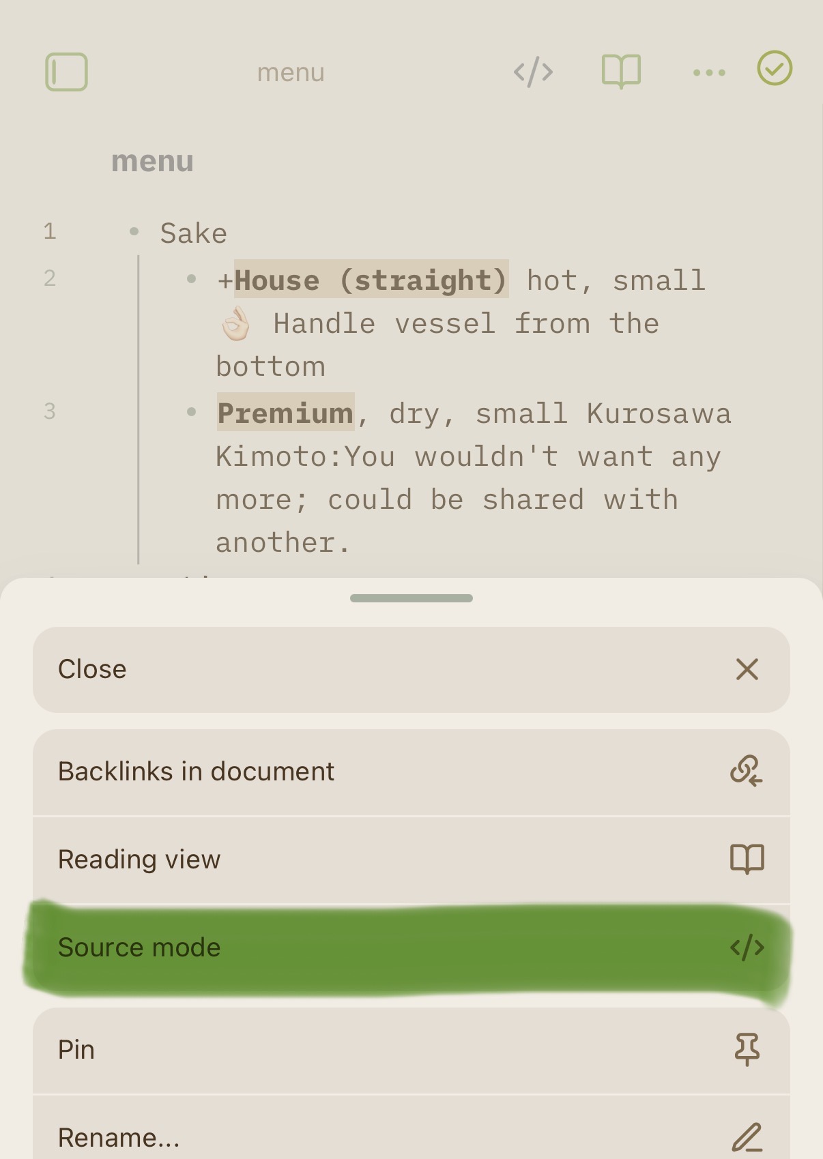Choose Rename... from the menu
Image resolution: width=823 pixels, height=1159 pixels.
tap(119, 1137)
